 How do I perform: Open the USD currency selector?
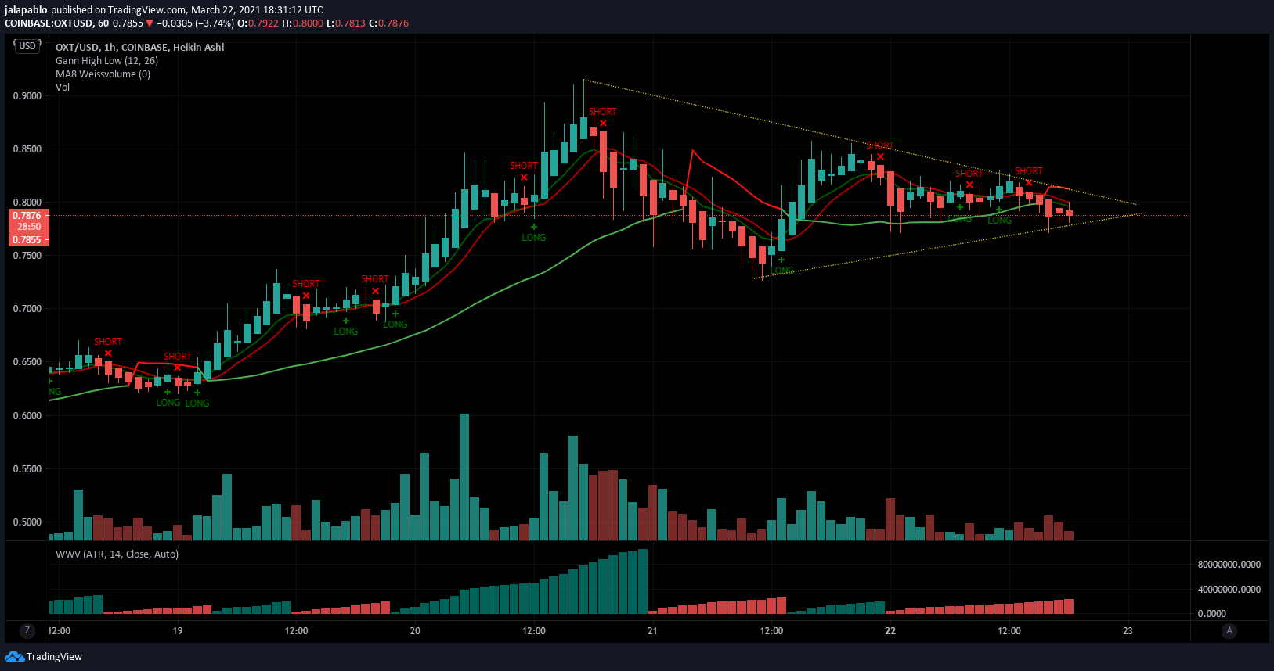pyautogui.click(x=27, y=46)
